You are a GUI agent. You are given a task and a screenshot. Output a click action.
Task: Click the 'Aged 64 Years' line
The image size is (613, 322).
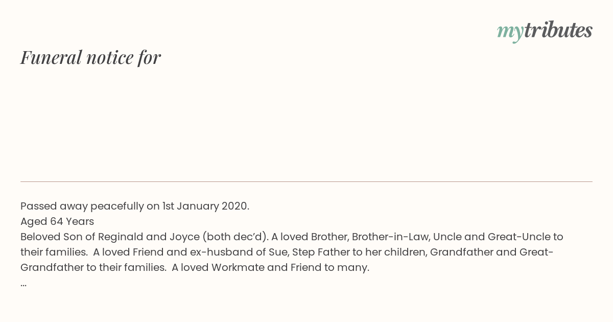click(57, 221)
